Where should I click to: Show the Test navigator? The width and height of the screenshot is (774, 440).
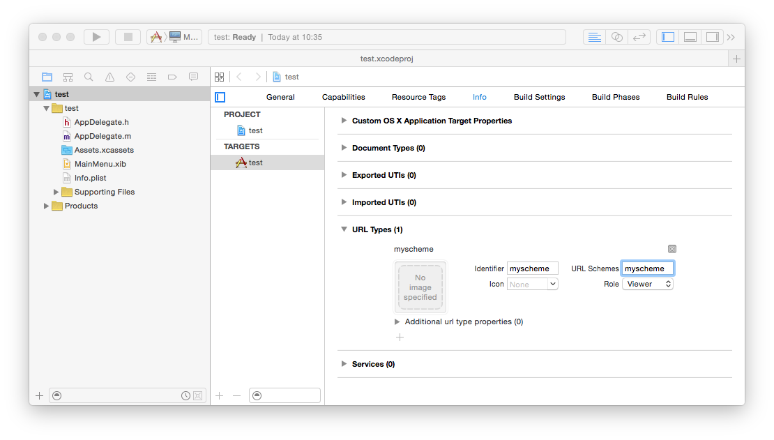point(131,77)
